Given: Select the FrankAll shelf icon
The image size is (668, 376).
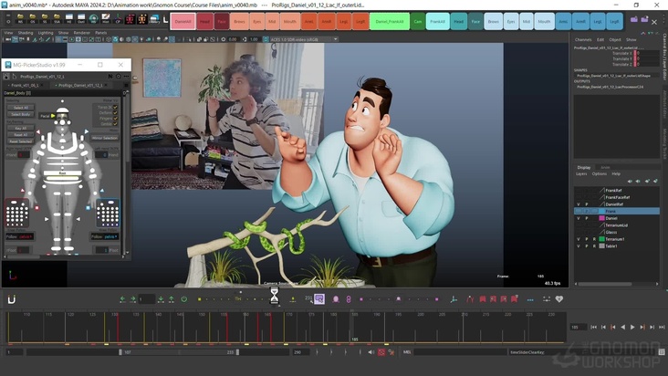Looking at the screenshot, I should coord(437,20).
